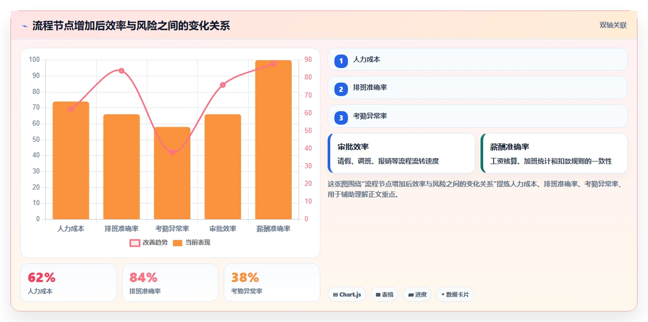The image size is (648, 322).
Task: Click the Chart.js tag icon
Action: (x=335, y=295)
